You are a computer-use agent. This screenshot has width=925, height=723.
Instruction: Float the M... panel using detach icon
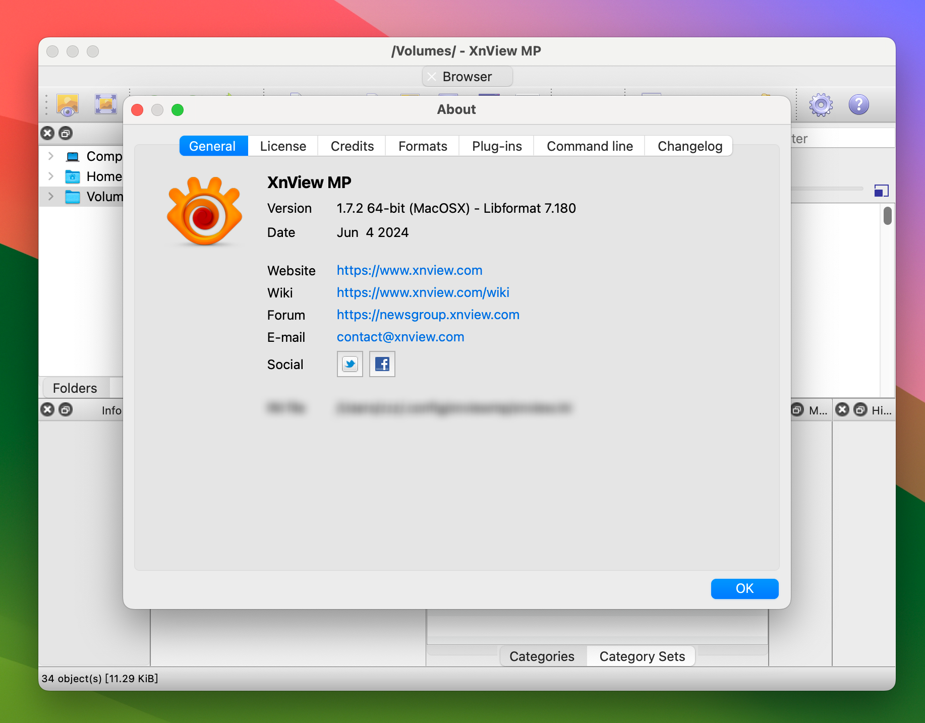797,409
